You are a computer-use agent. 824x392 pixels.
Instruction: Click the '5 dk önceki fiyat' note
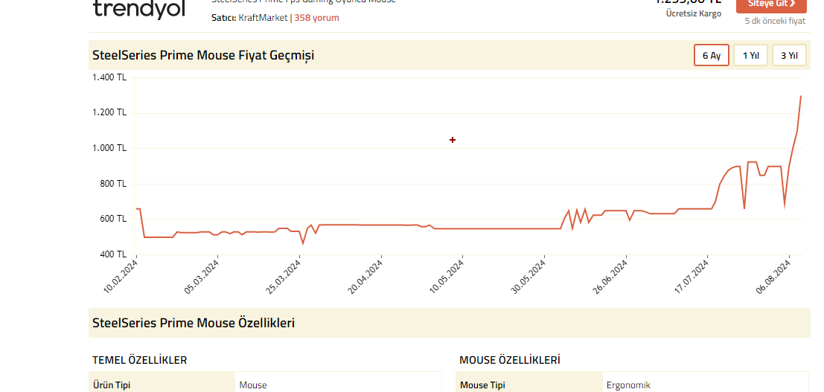tap(775, 21)
